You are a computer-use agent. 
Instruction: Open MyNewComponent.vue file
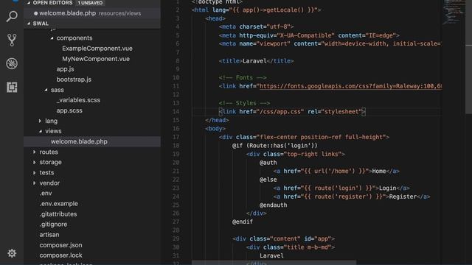(96, 59)
